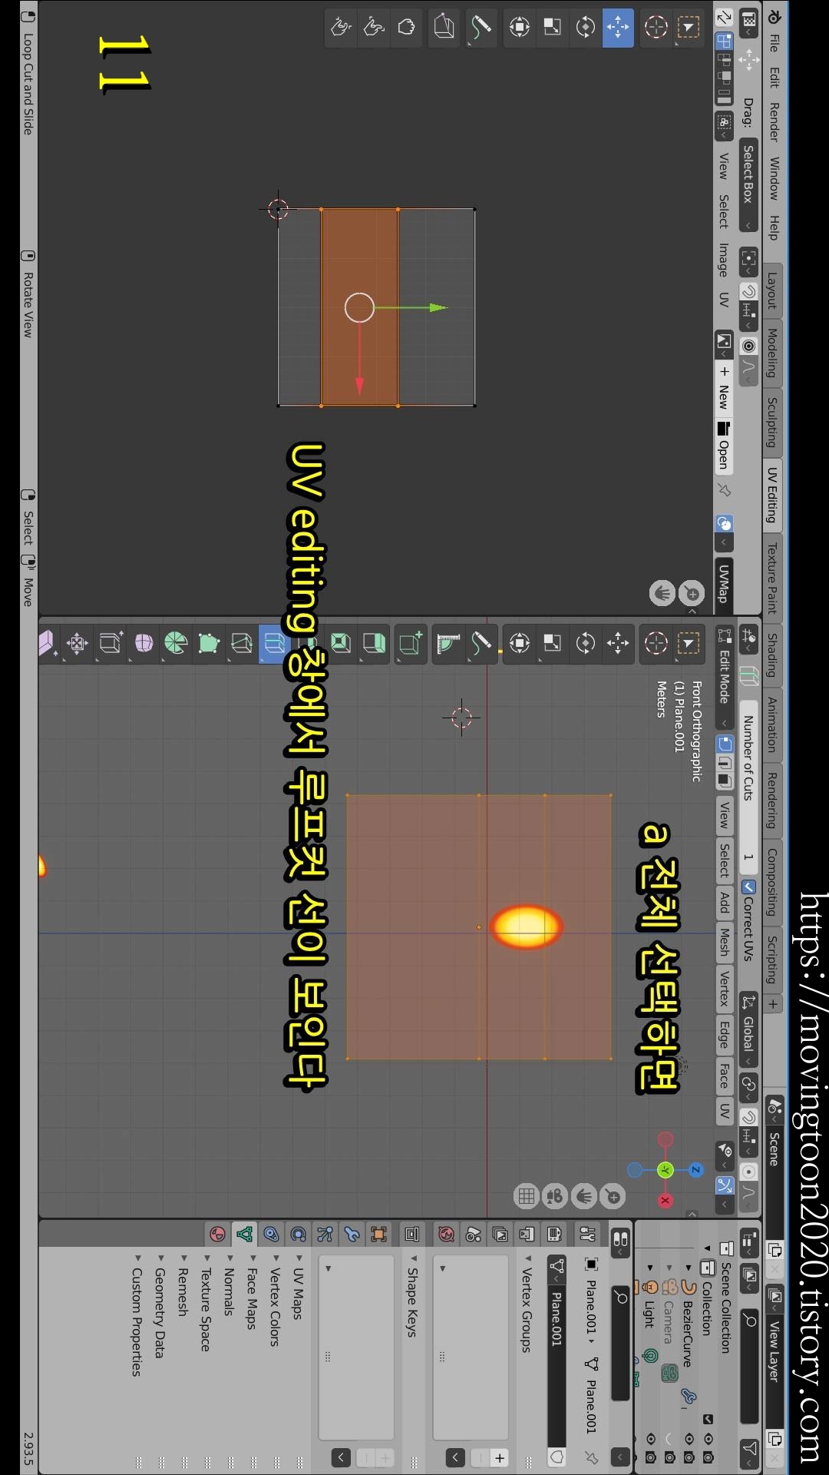Screen dimensions: 829x1475
Task: Select the Add Cube tool in 3D viewport
Action: click(412, 643)
